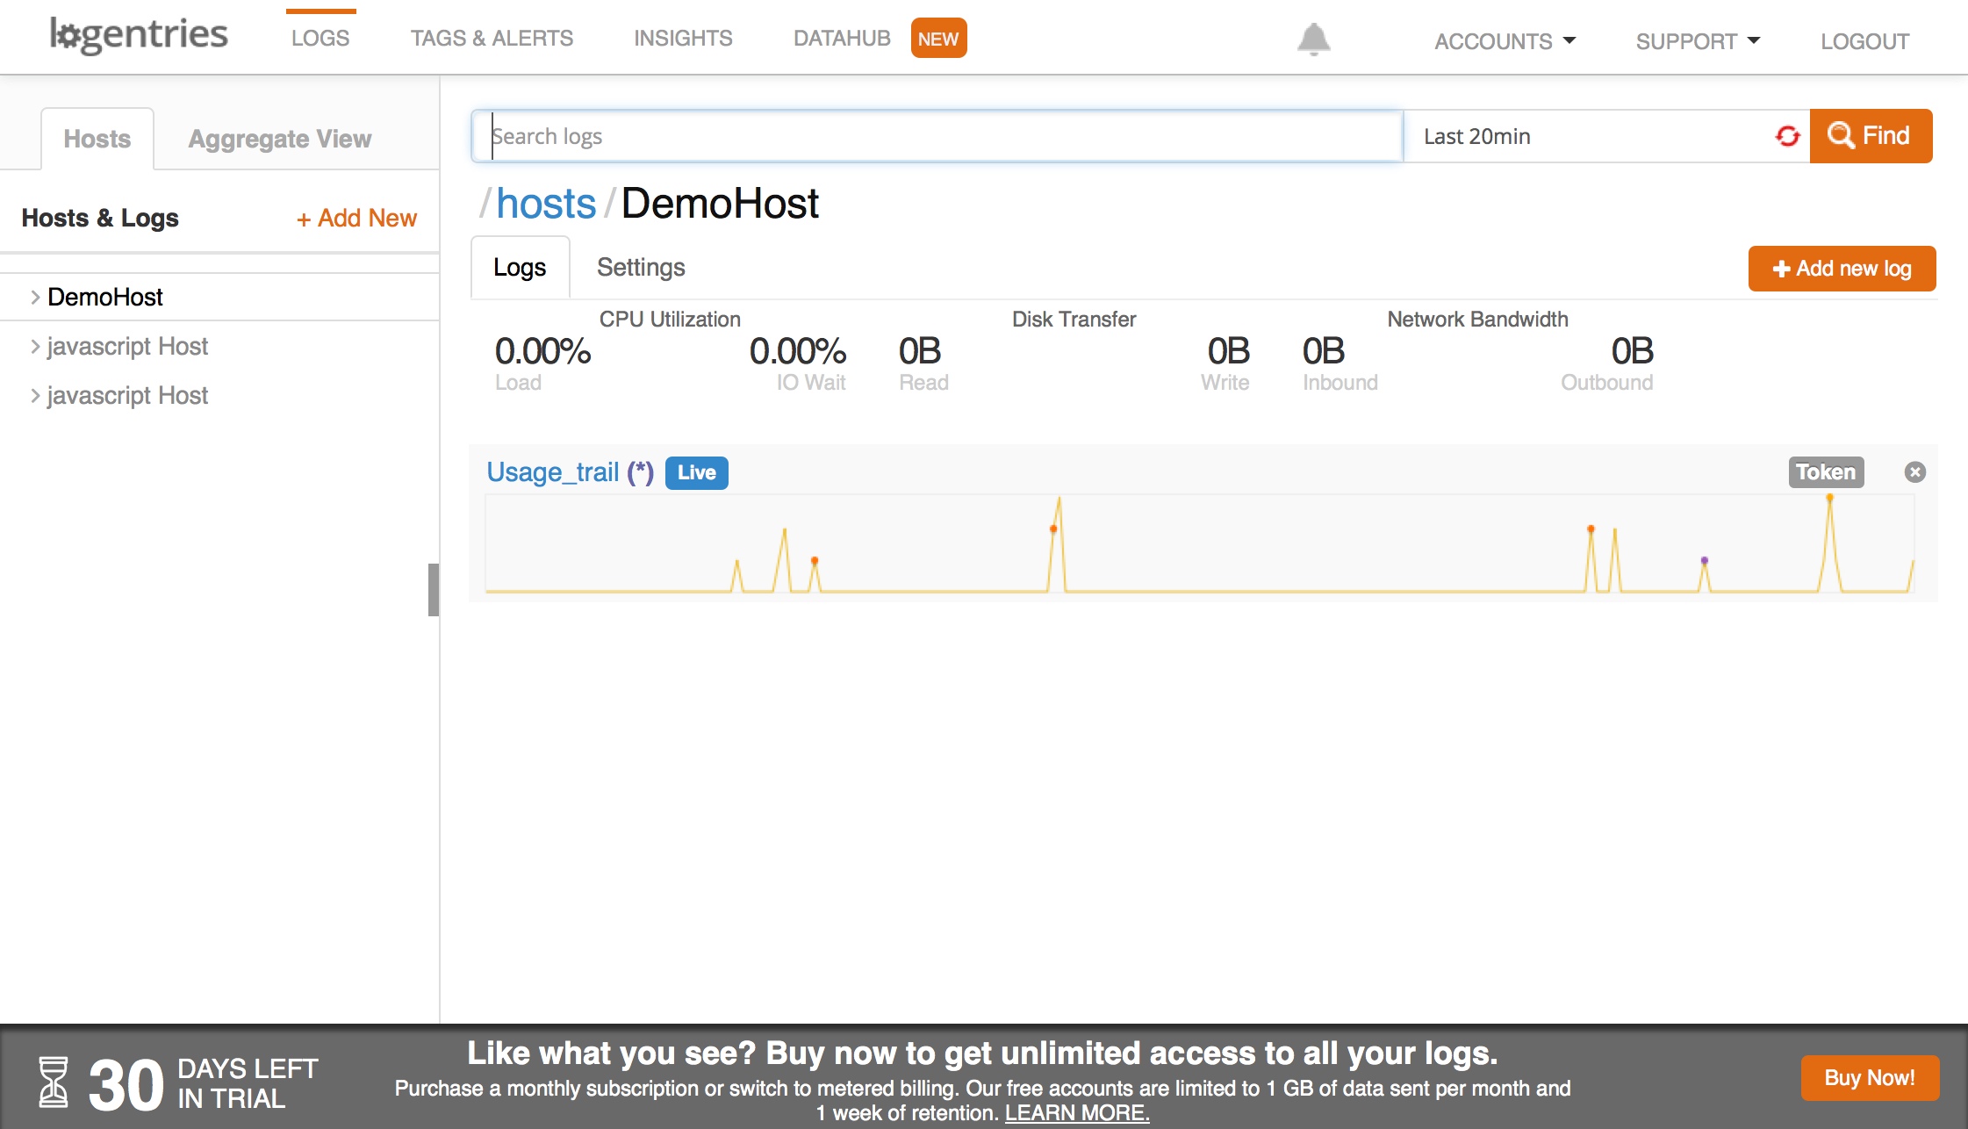Remove Usage_trail log with the X icon
The image size is (1968, 1129).
[1914, 472]
